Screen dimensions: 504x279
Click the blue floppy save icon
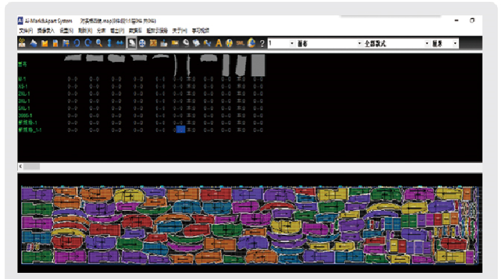pos(55,44)
